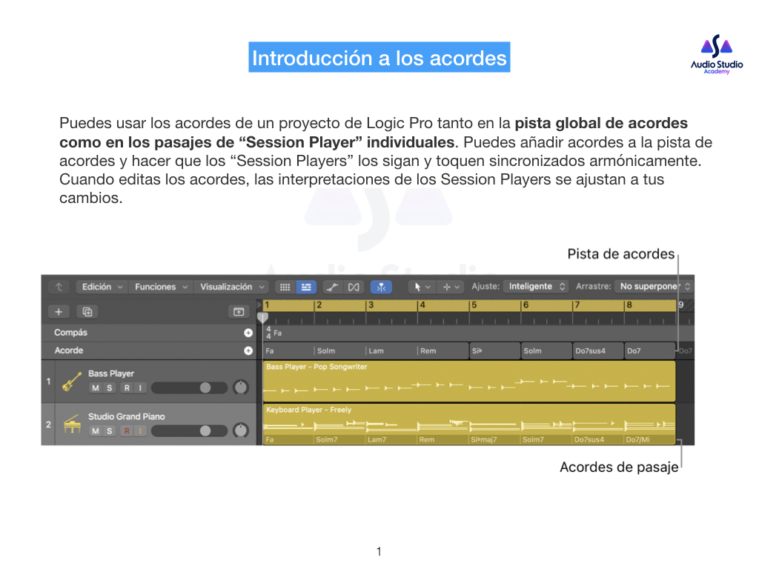Open the Arrastre No superponer popup

tap(654, 287)
